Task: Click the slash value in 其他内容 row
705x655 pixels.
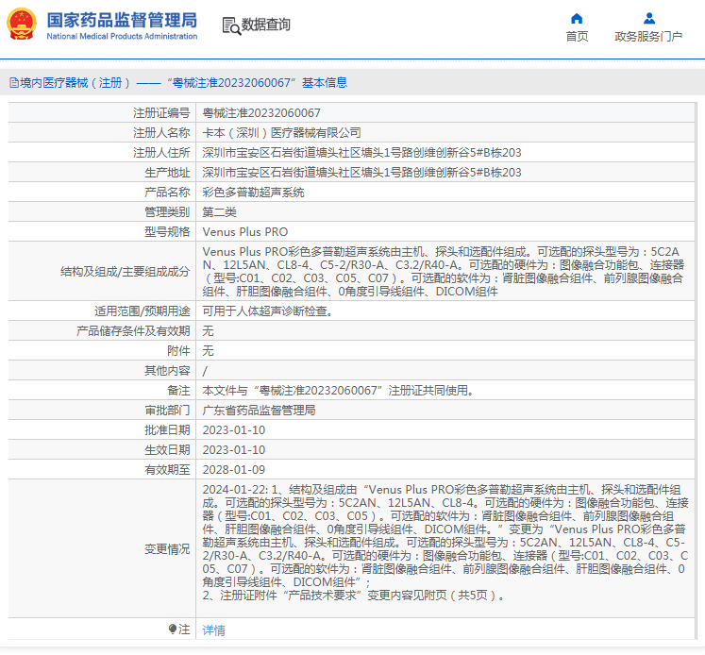Action: (x=205, y=371)
